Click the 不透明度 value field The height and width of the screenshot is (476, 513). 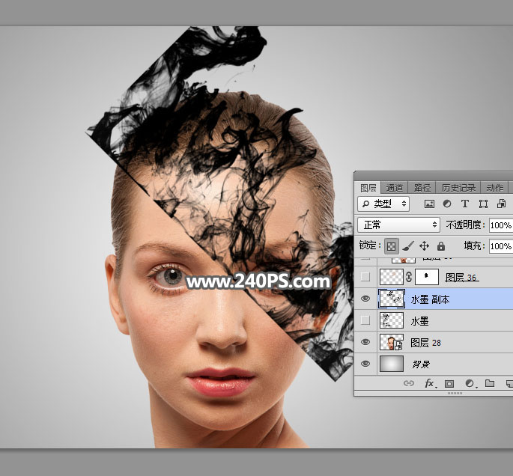point(501,225)
